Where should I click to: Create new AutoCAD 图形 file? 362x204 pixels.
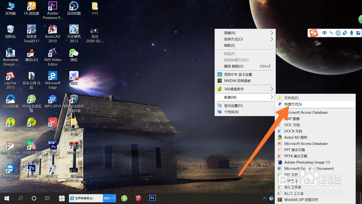coord(316,137)
